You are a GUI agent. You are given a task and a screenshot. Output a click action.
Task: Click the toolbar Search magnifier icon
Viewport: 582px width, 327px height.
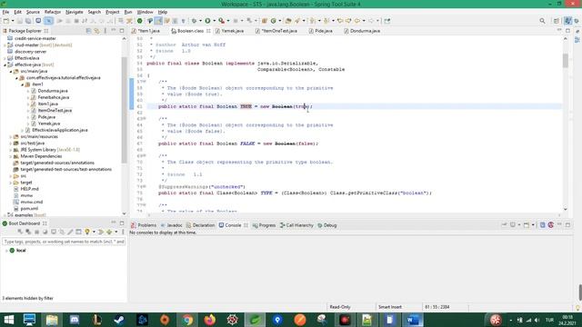[542, 21]
